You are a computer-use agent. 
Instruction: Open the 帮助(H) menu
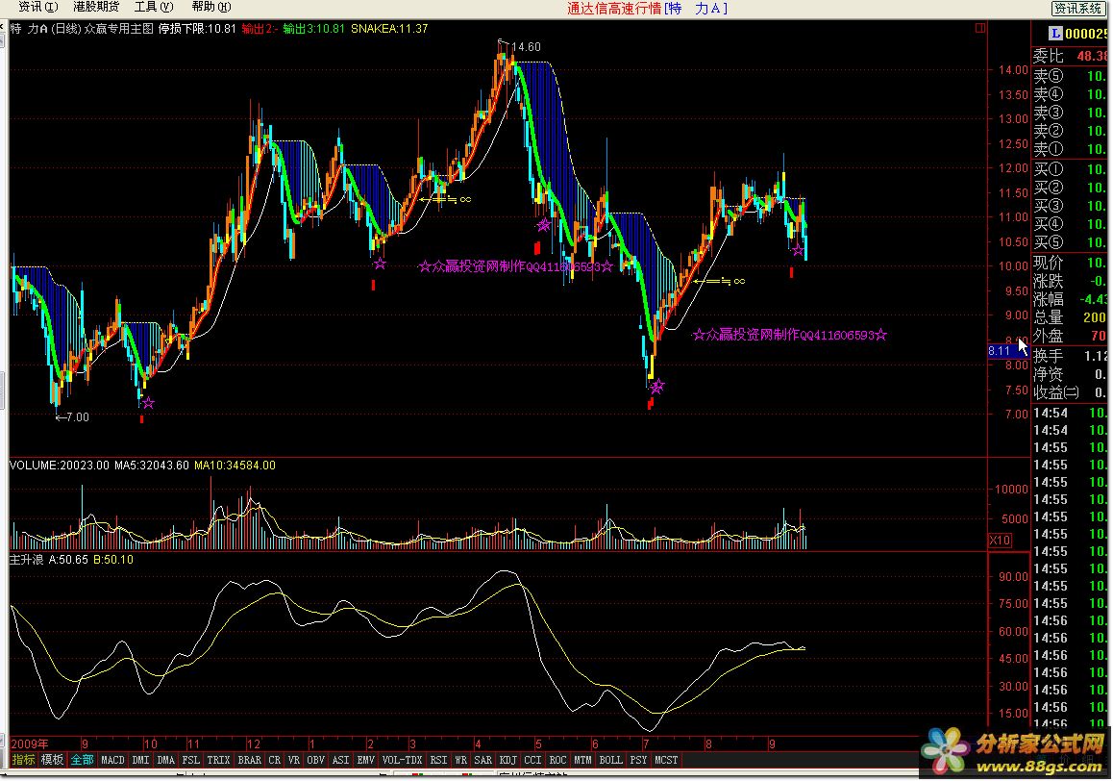[x=211, y=7]
